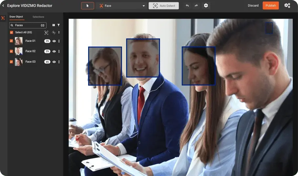This screenshot has height=176, width=298.
Task: Click the orange Publish button
Action: (x=270, y=6)
